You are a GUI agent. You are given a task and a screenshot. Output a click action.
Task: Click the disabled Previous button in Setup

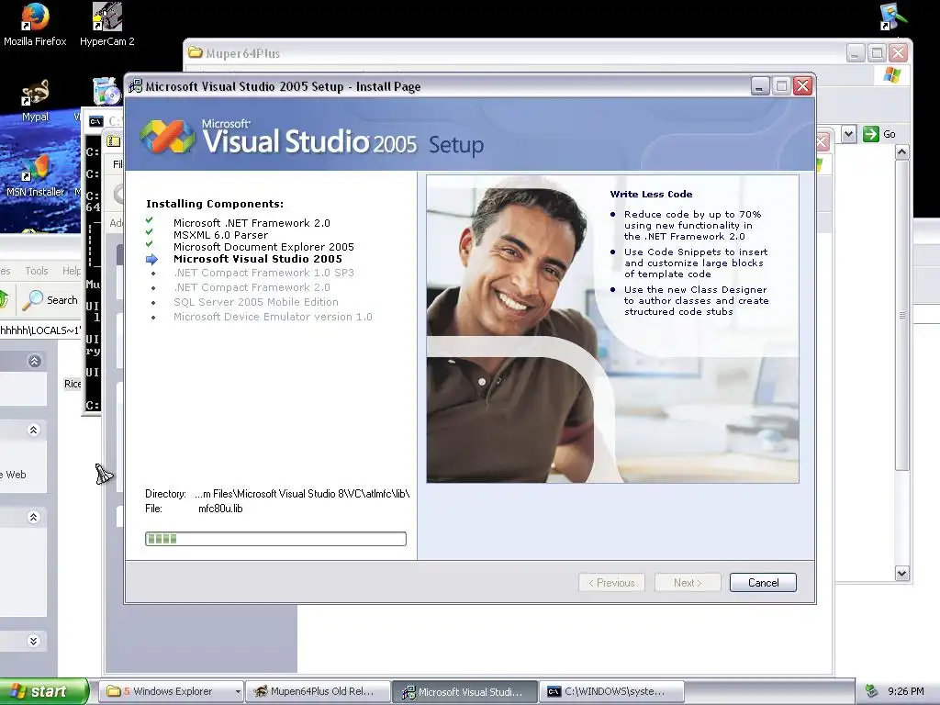pyautogui.click(x=611, y=583)
